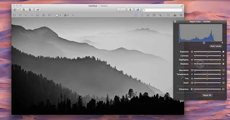Pick the Tint eyedropper tool

(x=182, y=79)
